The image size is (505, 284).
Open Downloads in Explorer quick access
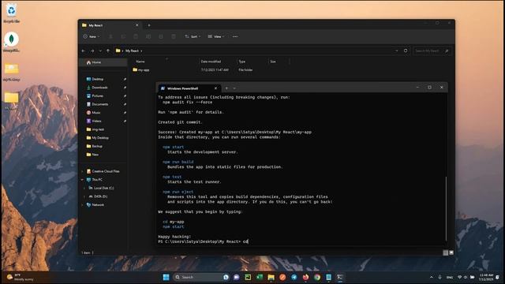point(99,88)
